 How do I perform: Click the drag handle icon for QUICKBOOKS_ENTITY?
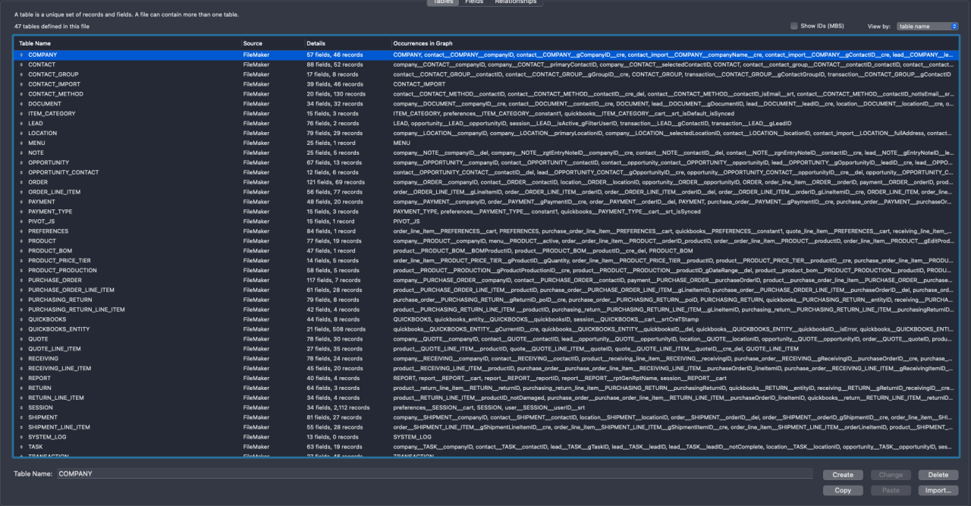click(x=21, y=329)
